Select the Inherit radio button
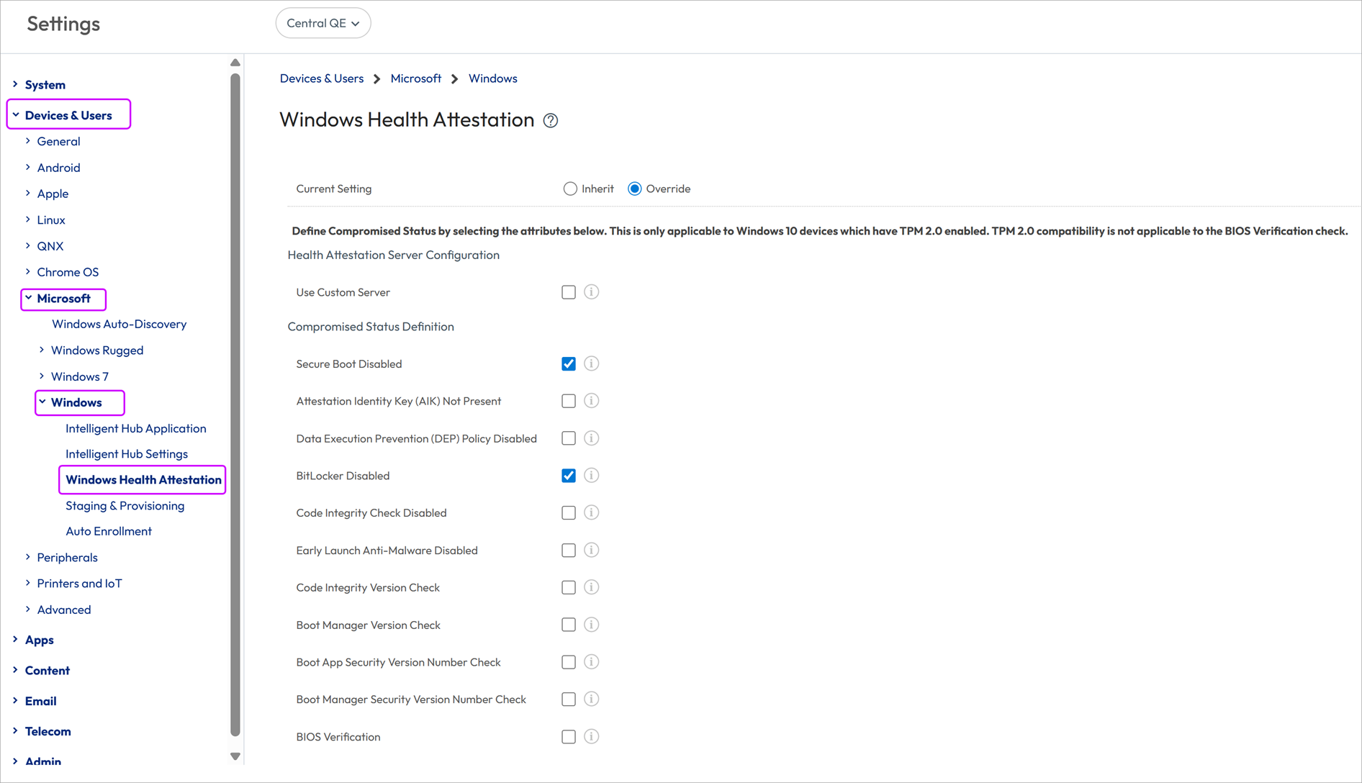Image resolution: width=1362 pixels, height=783 pixels. pos(570,189)
